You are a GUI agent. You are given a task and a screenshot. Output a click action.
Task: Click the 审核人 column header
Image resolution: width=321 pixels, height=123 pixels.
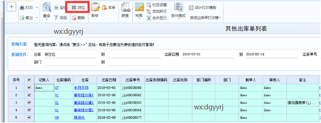tap(275, 80)
